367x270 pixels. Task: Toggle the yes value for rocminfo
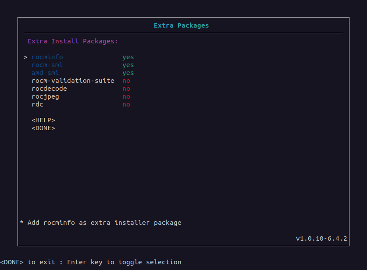tap(128, 57)
